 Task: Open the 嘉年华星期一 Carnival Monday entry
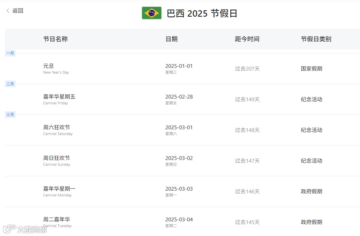pyautogui.click(x=182, y=191)
